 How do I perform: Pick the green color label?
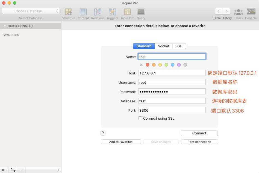166,65
